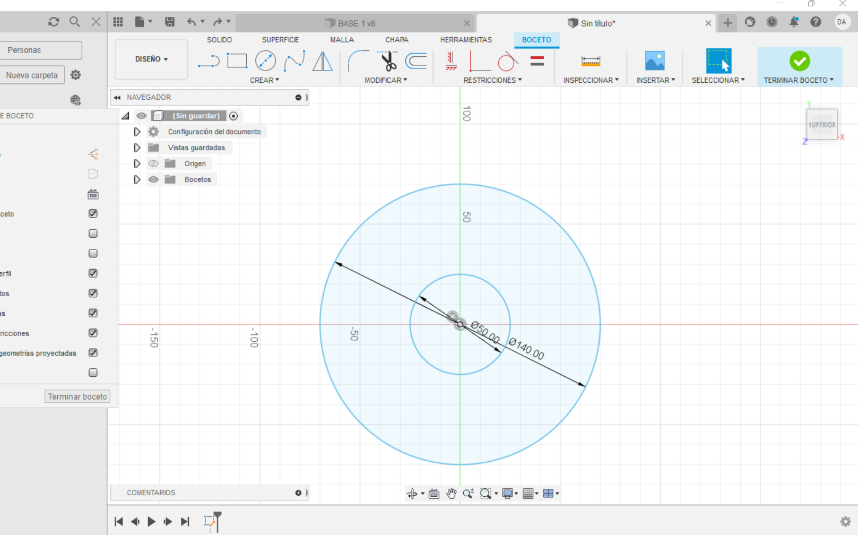This screenshot has height=535, width=858.
Task: Expand the Origen folder node
Action: [x=137, y=163]
